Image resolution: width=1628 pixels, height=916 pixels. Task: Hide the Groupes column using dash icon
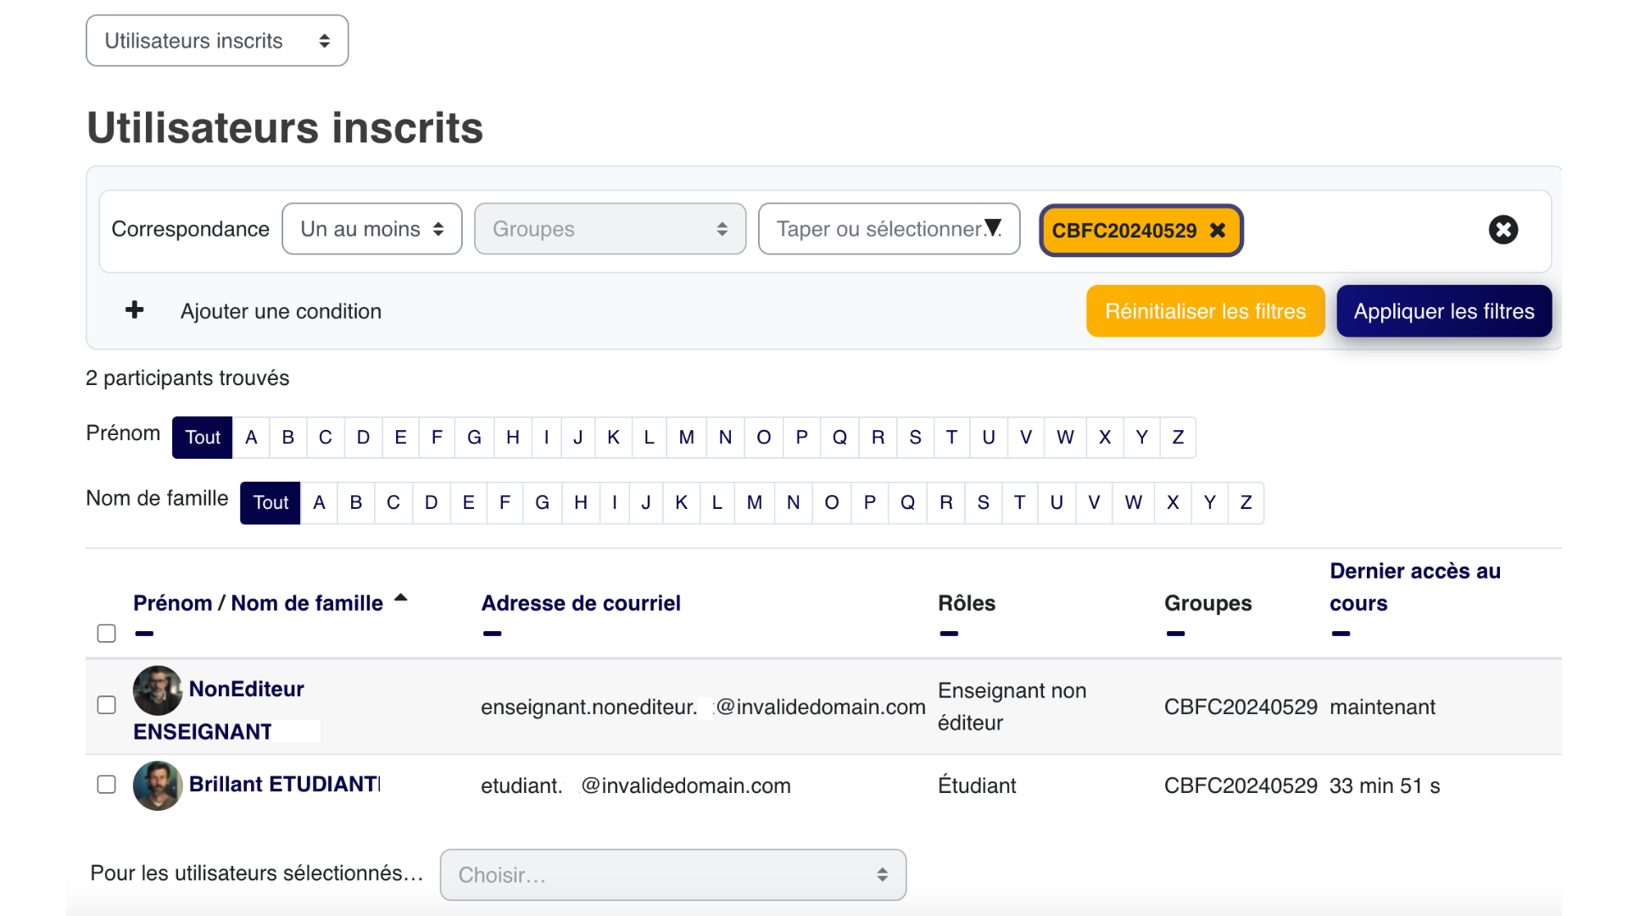[1175, 634]
